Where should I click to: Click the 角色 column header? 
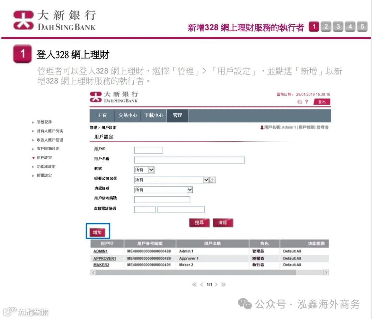tap(264, 244)
